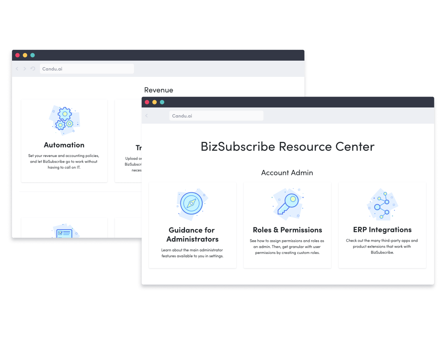Click the yellow minimize dot of rear window
444x347 pixels.
25,55
